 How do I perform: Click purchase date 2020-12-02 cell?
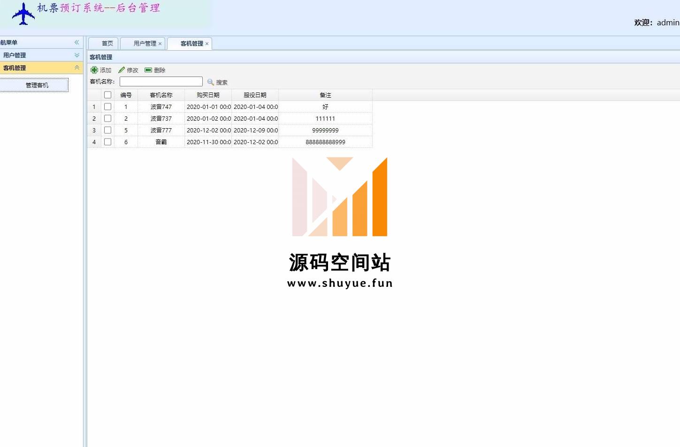208,130
